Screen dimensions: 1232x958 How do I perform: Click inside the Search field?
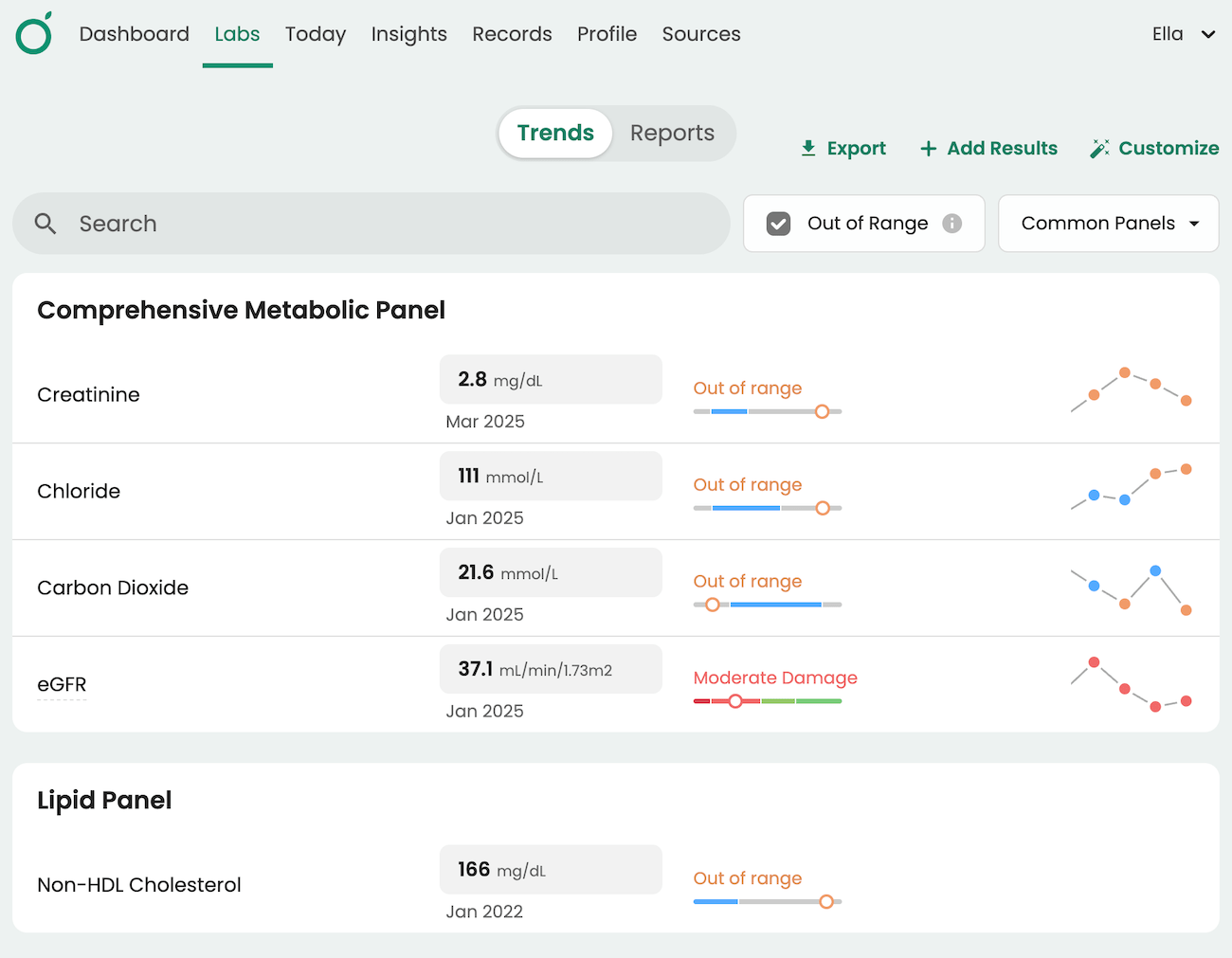click(x=370, y=224)
